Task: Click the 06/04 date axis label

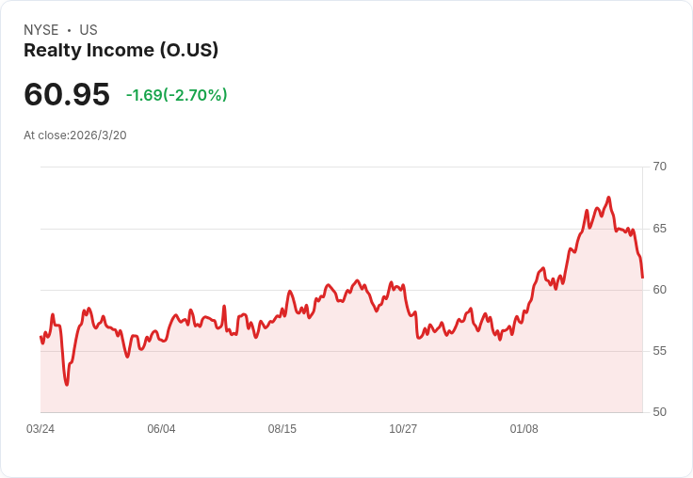Action: click(x=161, y=429)
